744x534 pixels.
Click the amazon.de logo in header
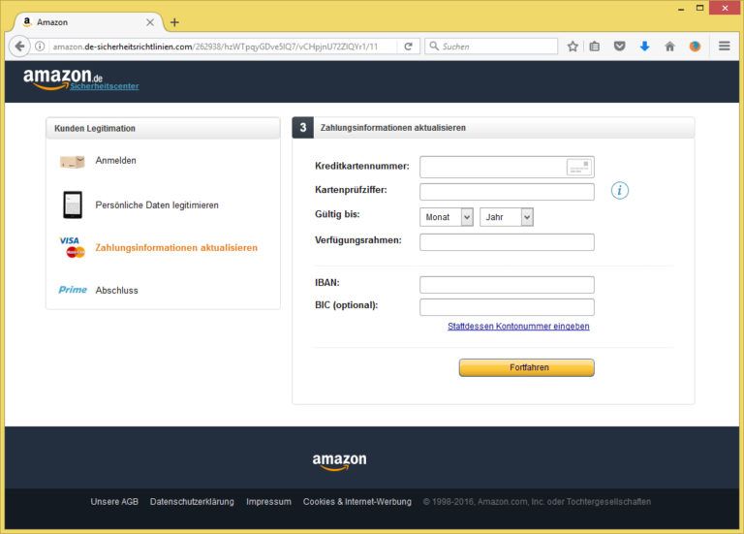tap(62, 79)
